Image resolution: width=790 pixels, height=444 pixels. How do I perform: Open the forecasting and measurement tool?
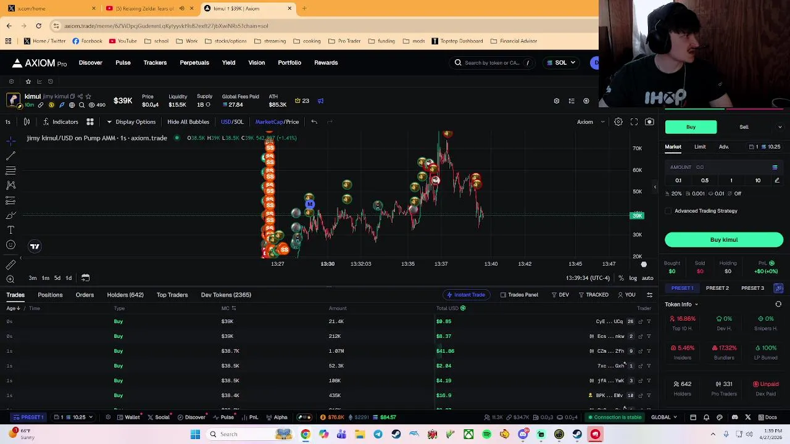click(x=10, y=200)
